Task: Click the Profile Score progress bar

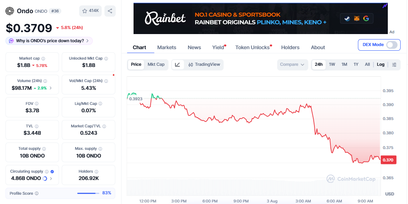Action: [x=88, y=194]
